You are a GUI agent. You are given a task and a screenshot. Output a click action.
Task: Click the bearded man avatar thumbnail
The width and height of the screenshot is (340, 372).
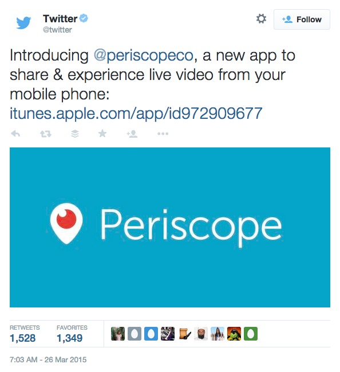tap(201, 334)
